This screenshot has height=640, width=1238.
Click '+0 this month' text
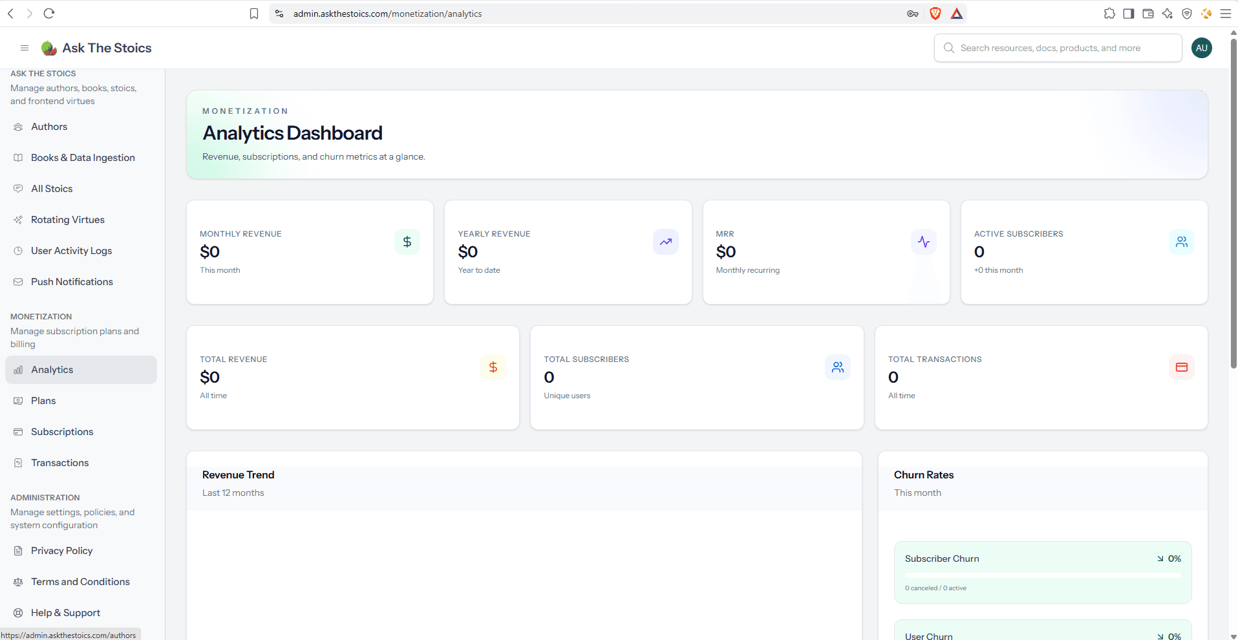999,270
